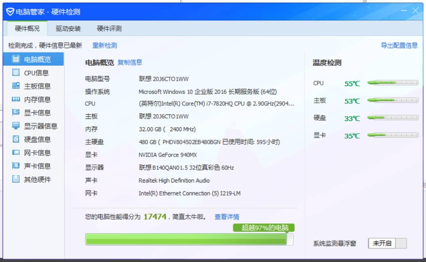Screen dimensions: 426x262
Task: Click the 主板 temperature bar
Action: tap(393, 100)
